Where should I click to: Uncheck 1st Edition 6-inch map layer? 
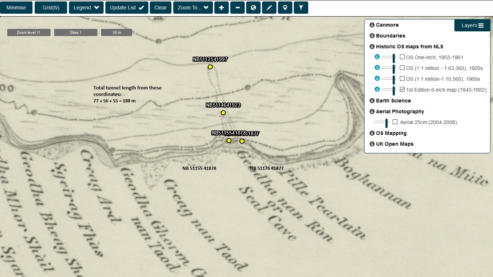(402, 89)
